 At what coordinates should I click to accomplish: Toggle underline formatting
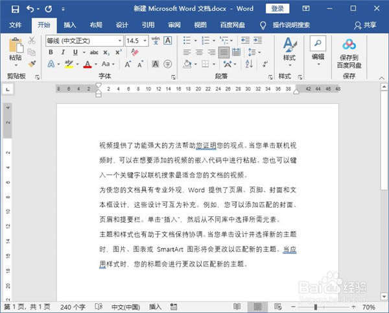click(75, 52)
